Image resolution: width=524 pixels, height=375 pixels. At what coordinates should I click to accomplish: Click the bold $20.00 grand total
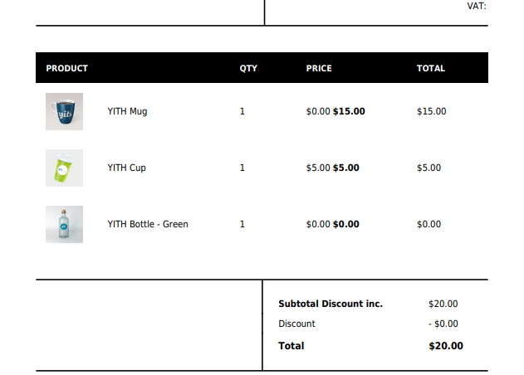(x=446, y=346)
